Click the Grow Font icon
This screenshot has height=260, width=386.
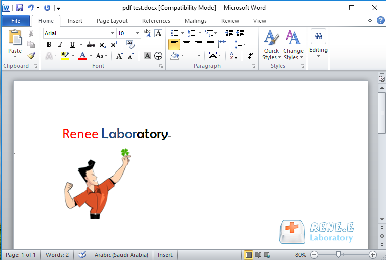click(120, 56)
